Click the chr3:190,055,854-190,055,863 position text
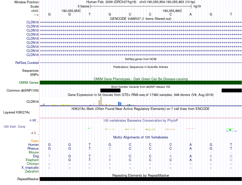This screenshot has width=242, height=185. tap(167, 2)
